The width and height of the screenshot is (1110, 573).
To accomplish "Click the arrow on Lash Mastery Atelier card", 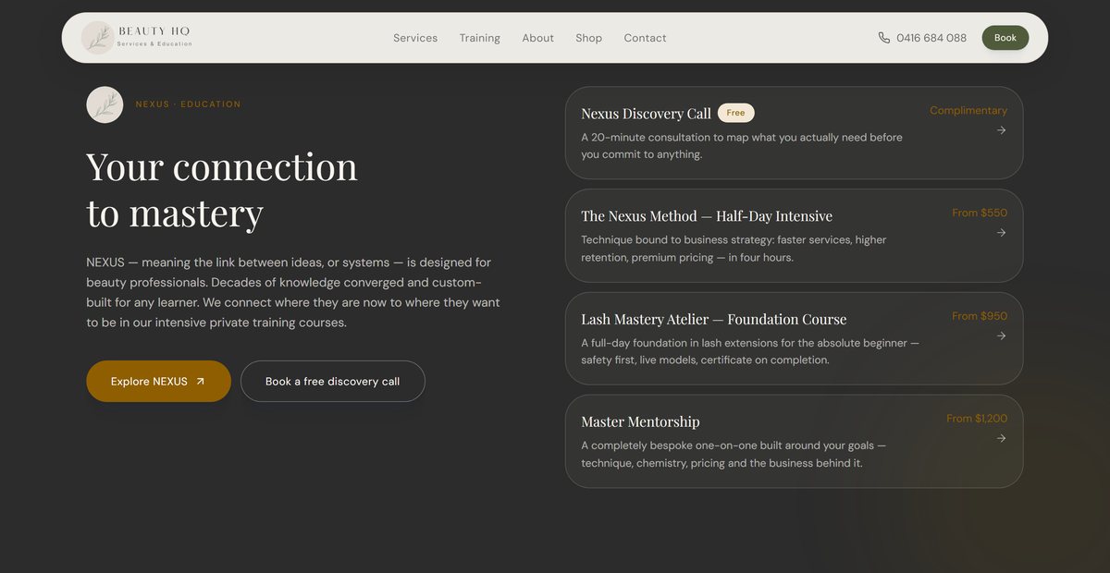I will (1001, 336).
